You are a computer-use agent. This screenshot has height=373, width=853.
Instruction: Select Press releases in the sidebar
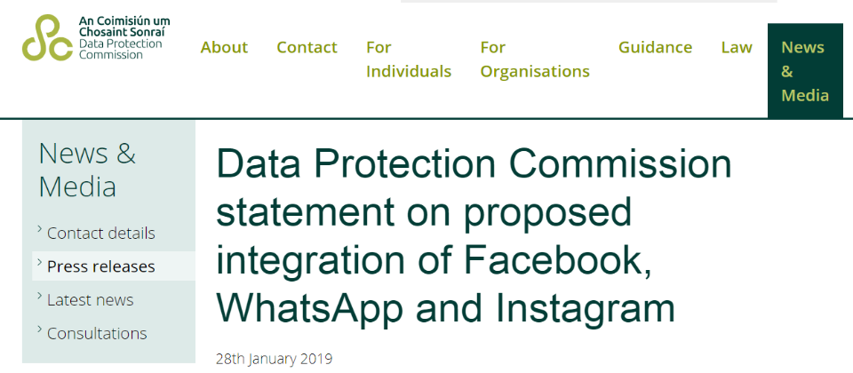(x=101, y=266)
